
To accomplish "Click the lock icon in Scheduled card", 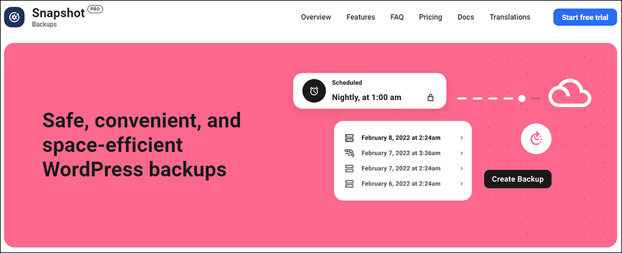I will 430,97.
